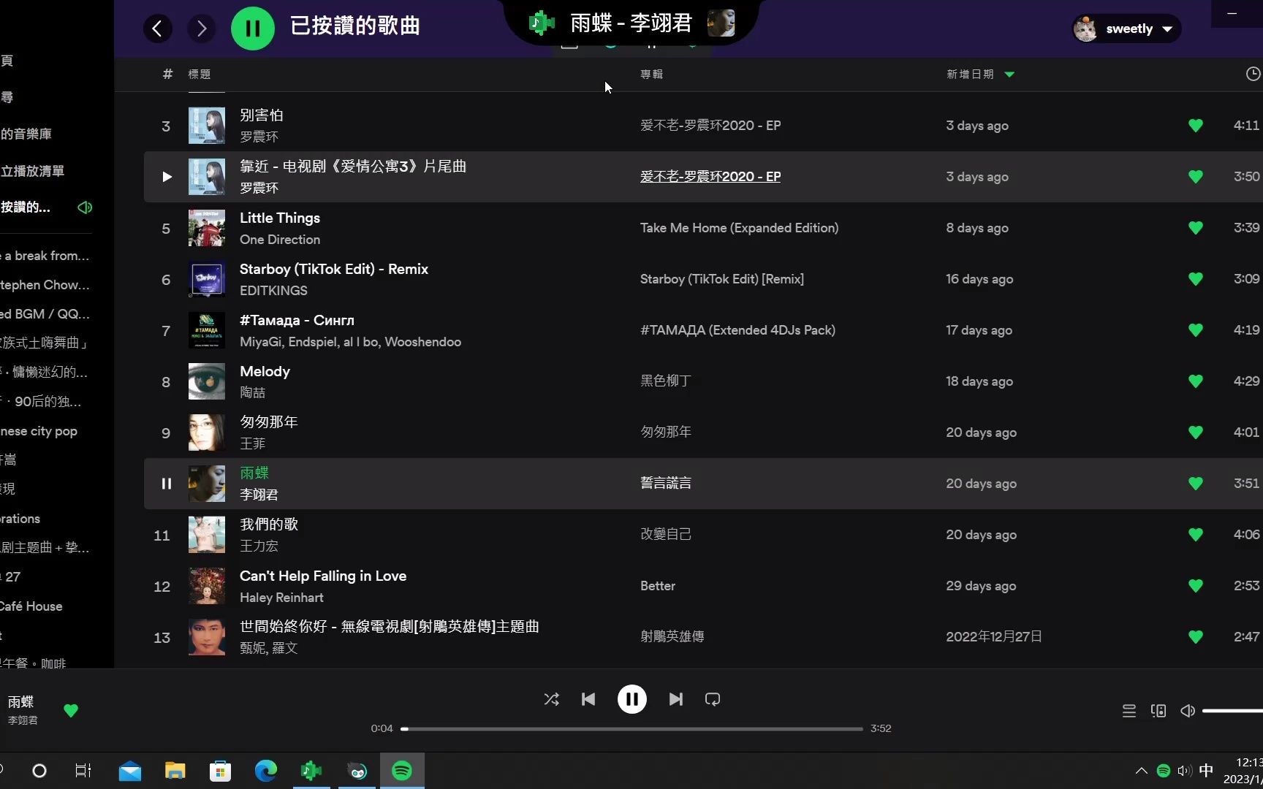Open the sweetly account menu
This screenshot has width=1263, height=789.
tap(1126, 28)
